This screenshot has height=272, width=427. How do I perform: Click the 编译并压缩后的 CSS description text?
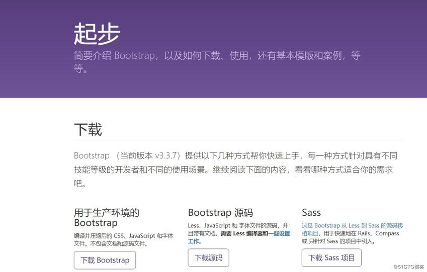[x=123, y=240]
